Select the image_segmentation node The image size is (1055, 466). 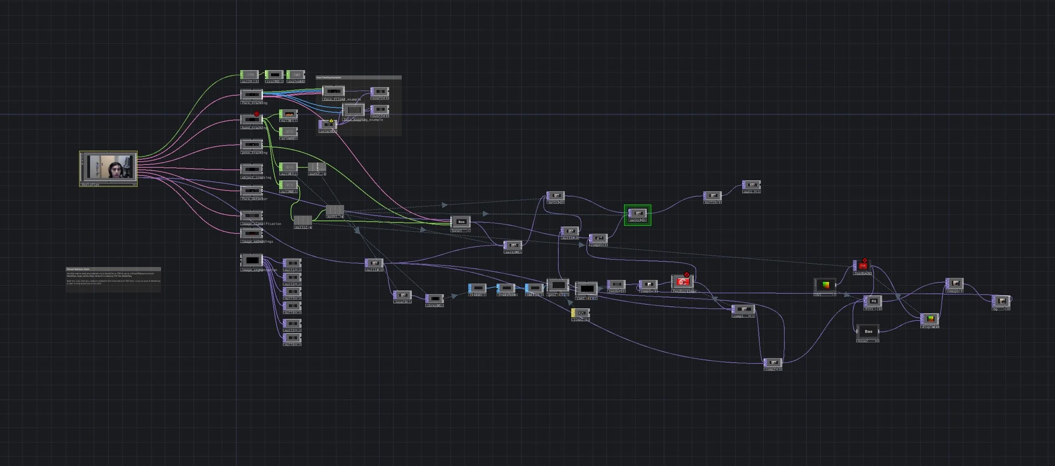[x=252, y=260]
